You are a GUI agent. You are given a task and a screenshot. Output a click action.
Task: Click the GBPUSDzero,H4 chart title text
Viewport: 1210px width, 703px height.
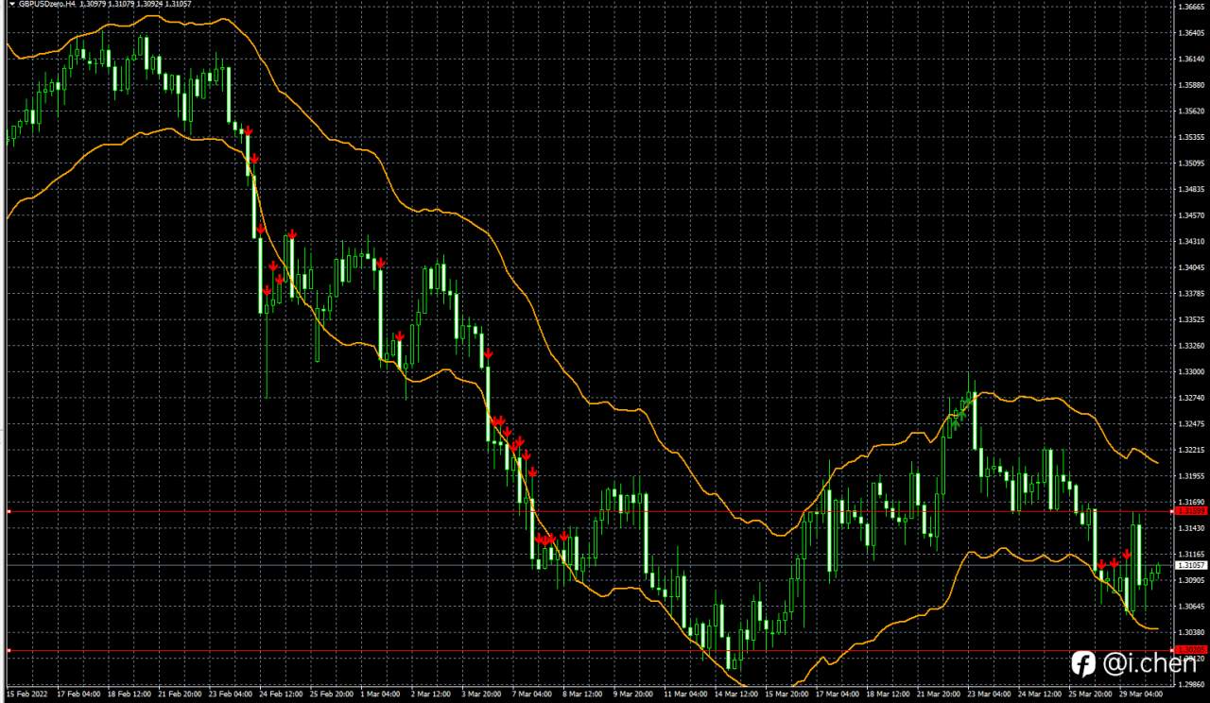[x=47, y=4]
